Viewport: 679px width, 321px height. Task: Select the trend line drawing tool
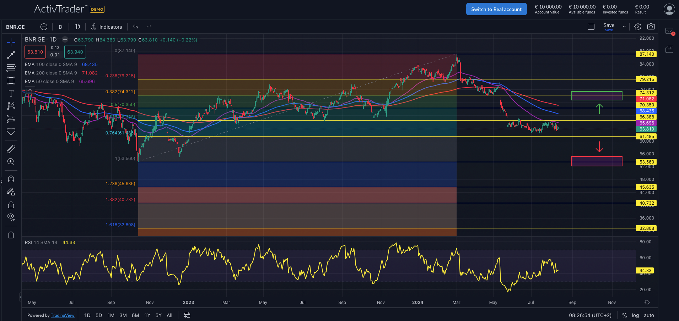click(11, 55)
